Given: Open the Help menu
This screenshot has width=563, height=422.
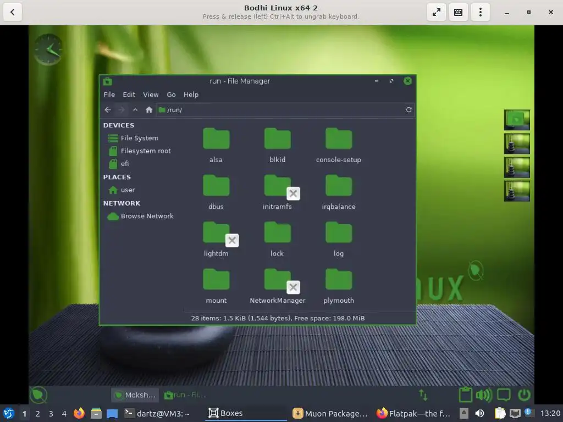Looking at the screenshot, I should point(191,95).
